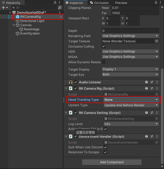Disable the RK Camera Setting script component
Image resolution: width=164 pixels, height=169 pixels.
point(76,113)
